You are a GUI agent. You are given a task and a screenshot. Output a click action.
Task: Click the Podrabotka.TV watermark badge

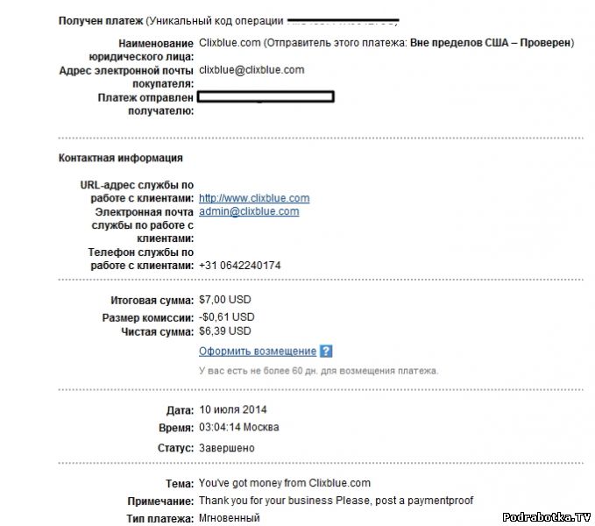click(549, 516)
